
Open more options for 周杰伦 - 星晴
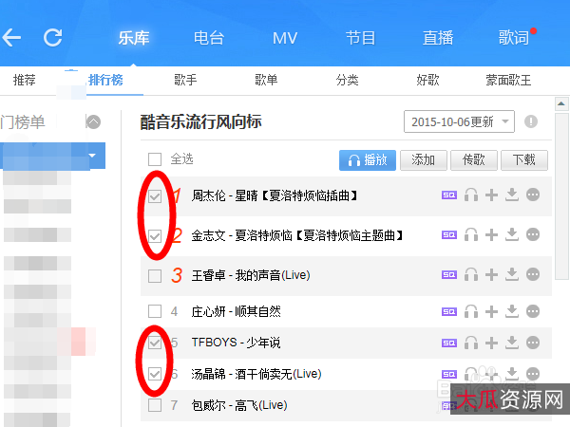[533, 195]
